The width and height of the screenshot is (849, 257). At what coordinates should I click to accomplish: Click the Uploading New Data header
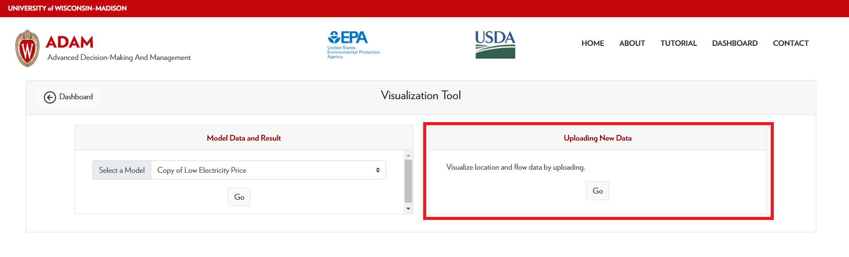(597, 138)
